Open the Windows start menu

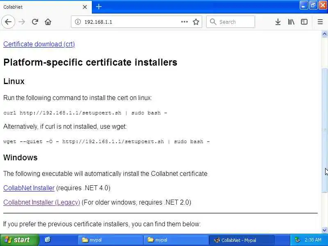pyautogui.click(x=19, y=240)
